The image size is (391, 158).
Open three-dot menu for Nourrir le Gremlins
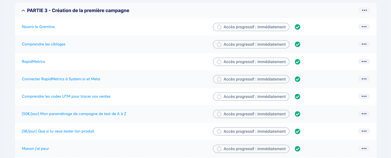coord(364,27)
